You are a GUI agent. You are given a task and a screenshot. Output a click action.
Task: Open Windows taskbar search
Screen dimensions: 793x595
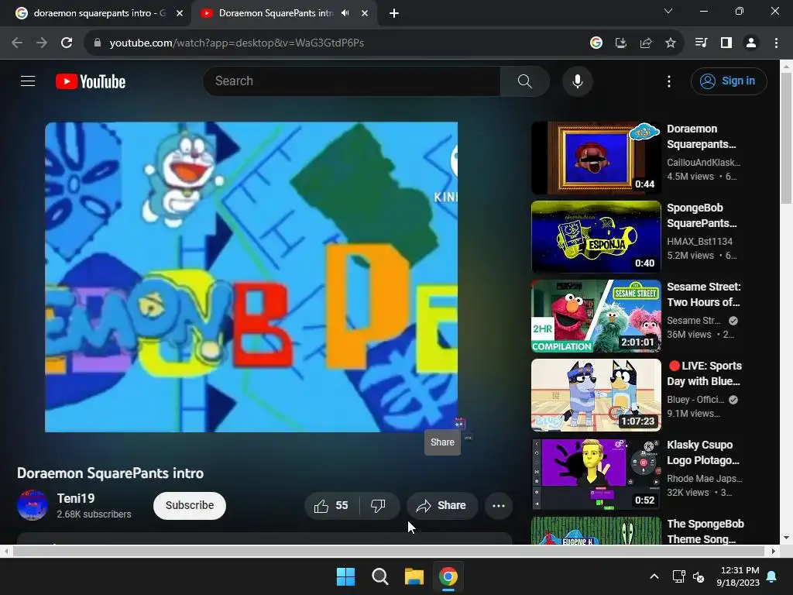pyautogui.click(x=379, y=576)
